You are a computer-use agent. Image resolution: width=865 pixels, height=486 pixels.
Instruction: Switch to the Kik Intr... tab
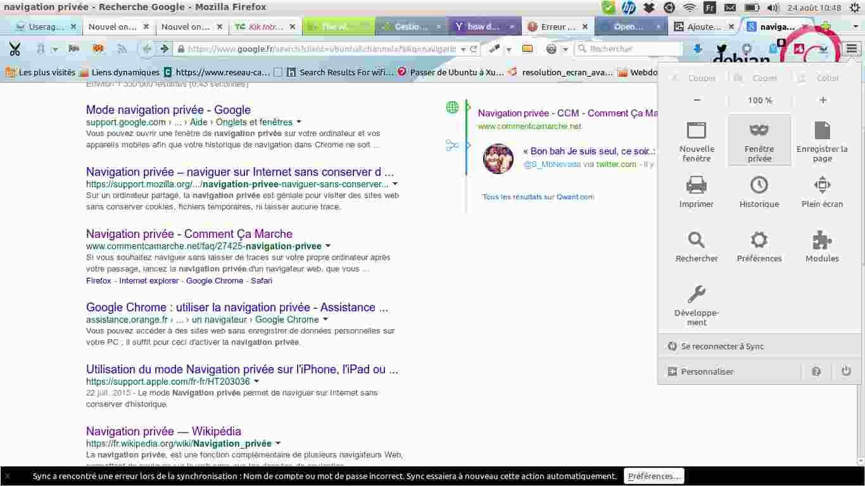tap(265, 27)
